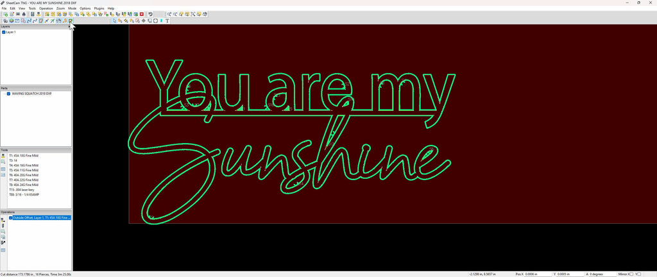Select the Outside Offset, Layer 1 operation row
Screen dimensions: 657x277
tap(42, 218)
